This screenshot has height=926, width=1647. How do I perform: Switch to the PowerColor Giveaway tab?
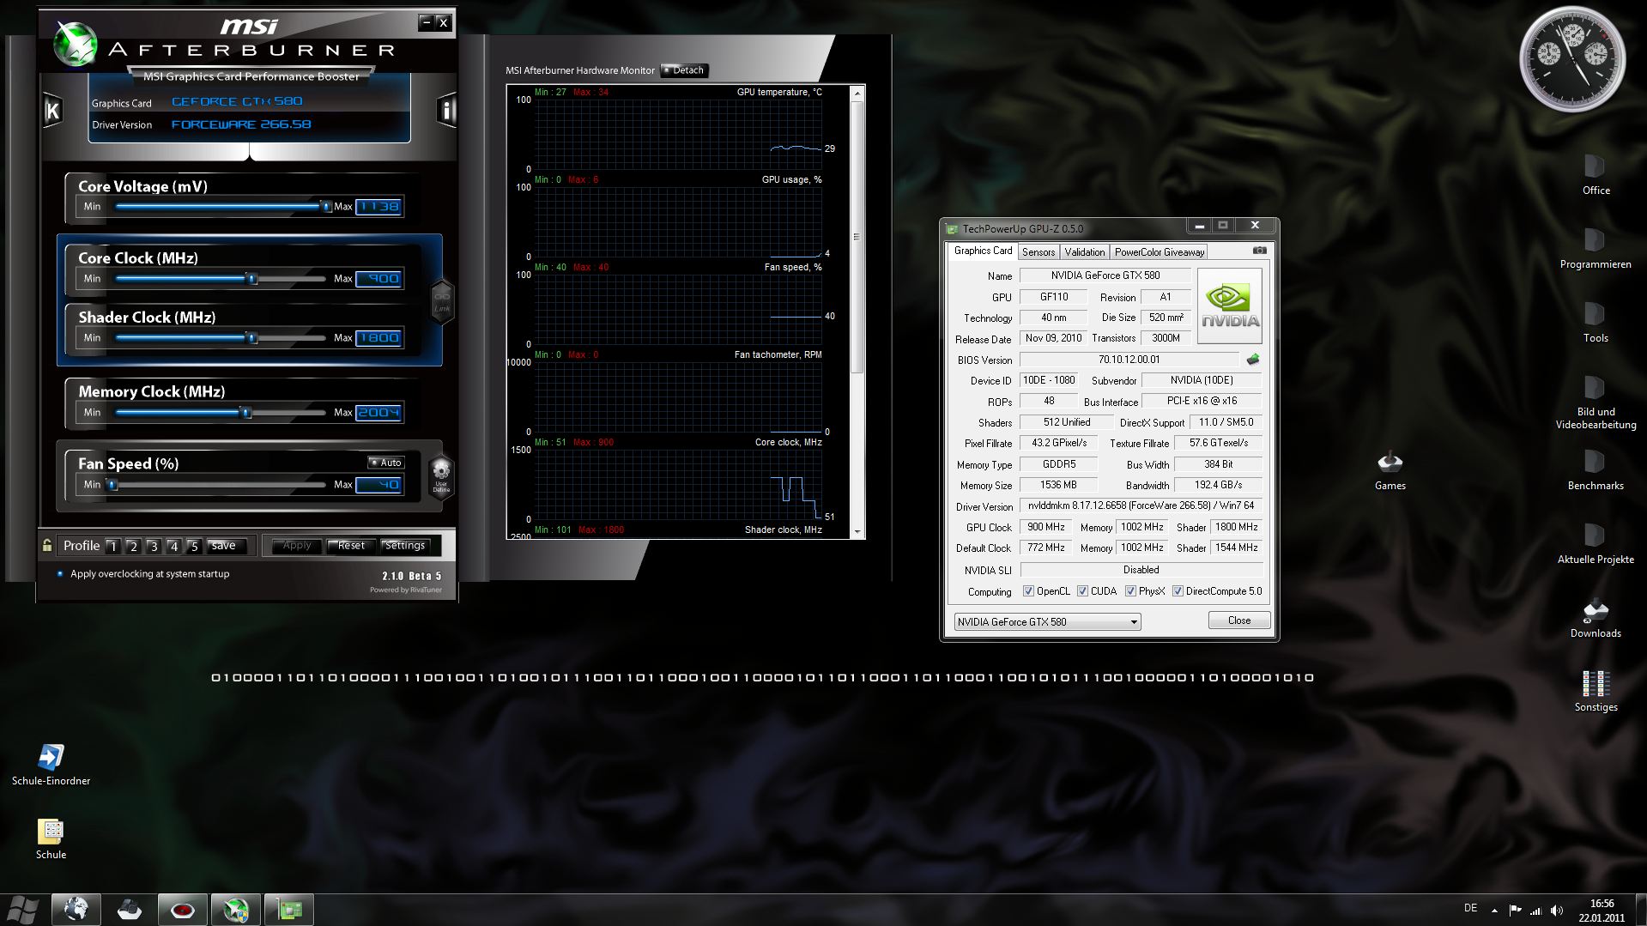pyautogui.click(x=1160, y=252)
